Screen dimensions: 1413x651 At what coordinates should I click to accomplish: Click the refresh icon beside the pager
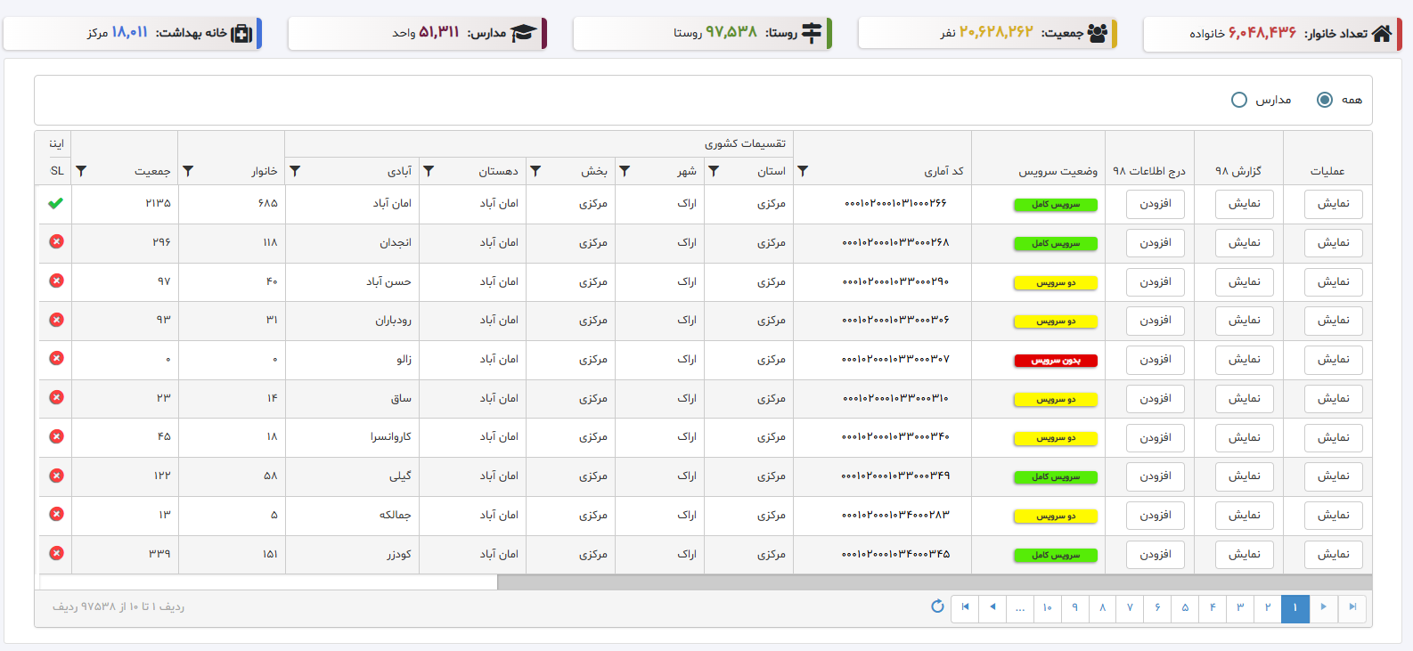point(937,606)
